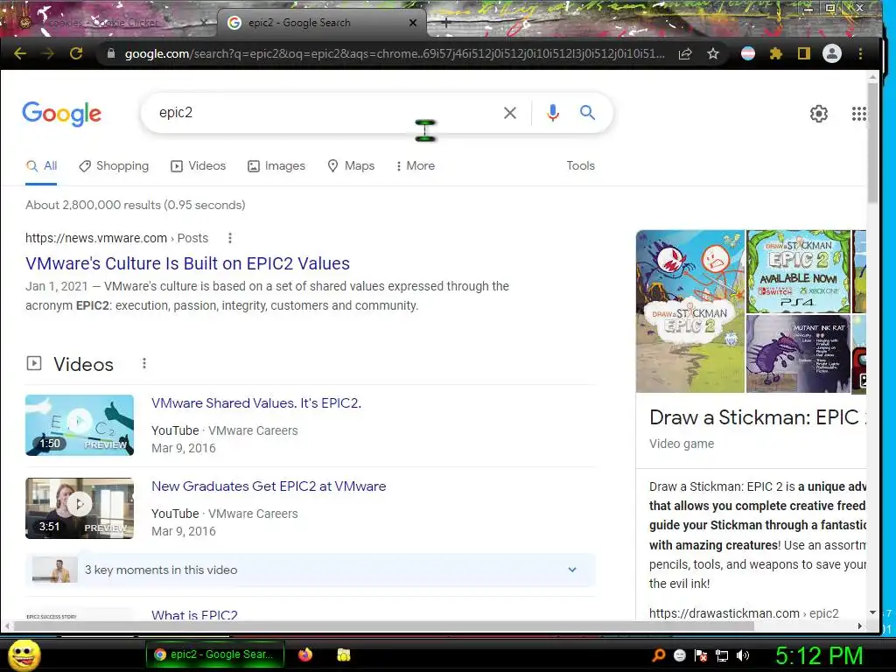Image resolution: width=896 pixels, height=672 pixels.
Task: Click the 5:12 PM clock
Action: click(819, 655)
